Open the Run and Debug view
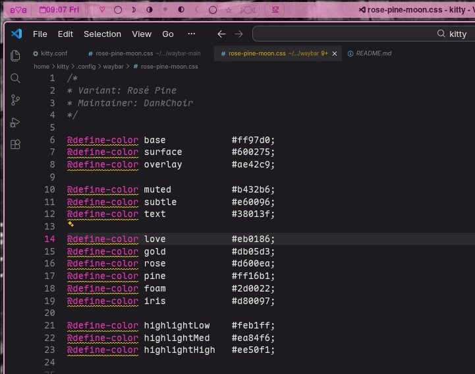The width and height of the screenshot is (475, 374). coord(15,123)
